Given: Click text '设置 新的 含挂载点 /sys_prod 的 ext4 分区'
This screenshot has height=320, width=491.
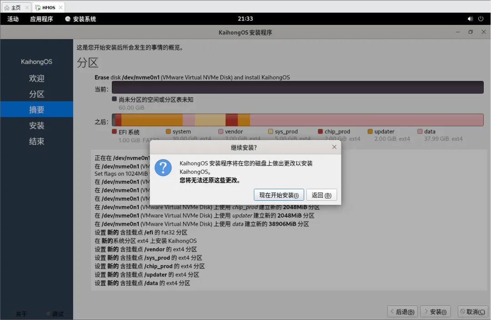Looking at the screenshot, I should (148, 258).
